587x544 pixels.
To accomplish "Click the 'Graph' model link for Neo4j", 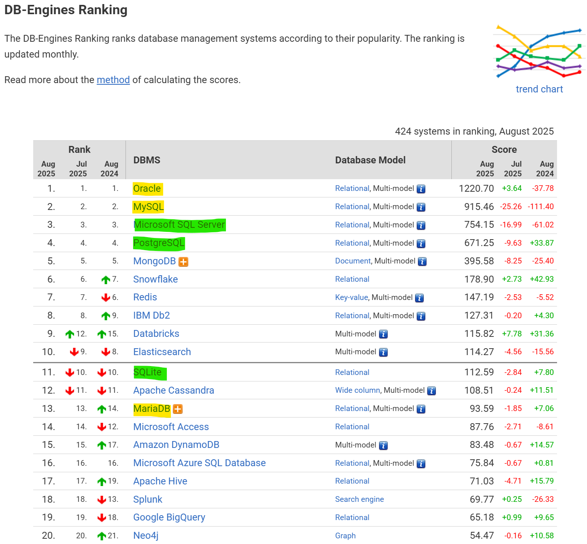I will coord(345,536).
